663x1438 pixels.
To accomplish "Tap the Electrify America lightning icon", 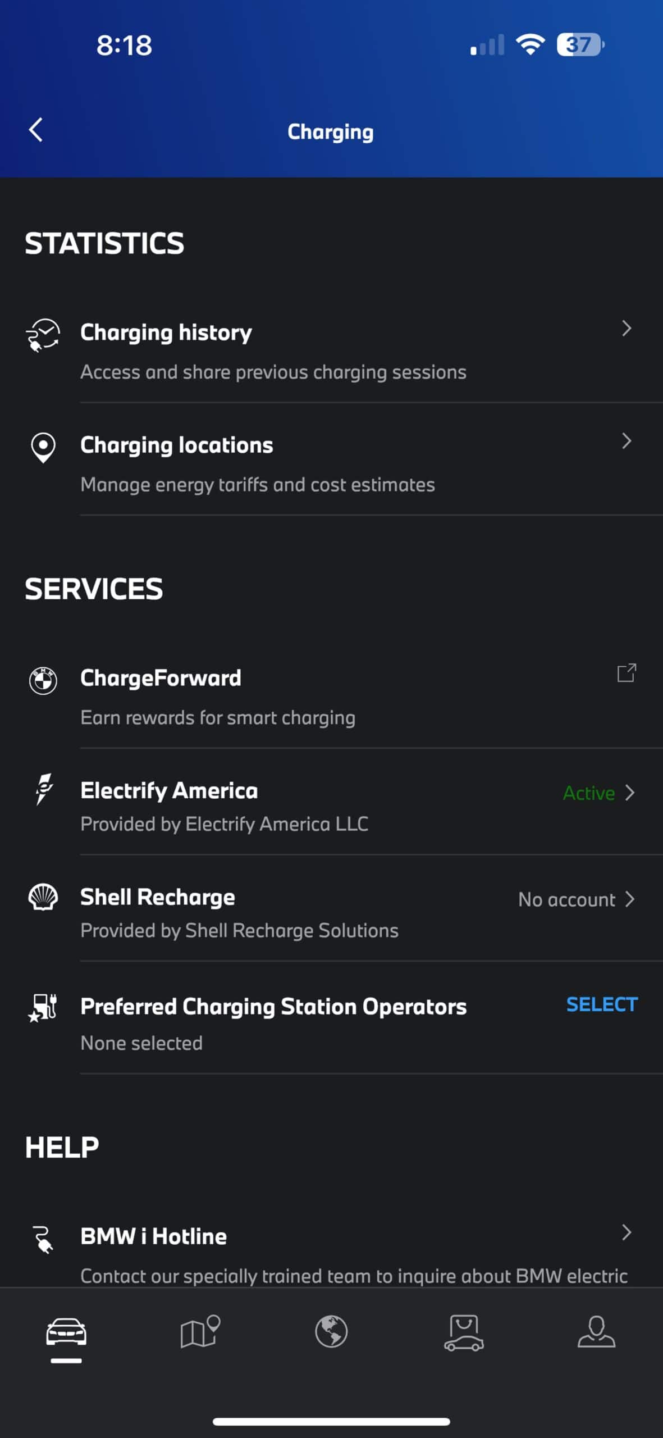I will point(43,789).
